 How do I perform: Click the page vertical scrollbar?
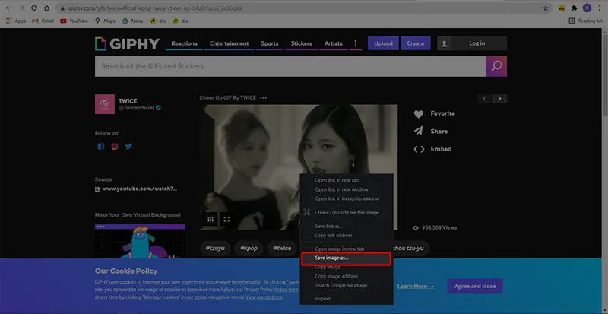605,171
